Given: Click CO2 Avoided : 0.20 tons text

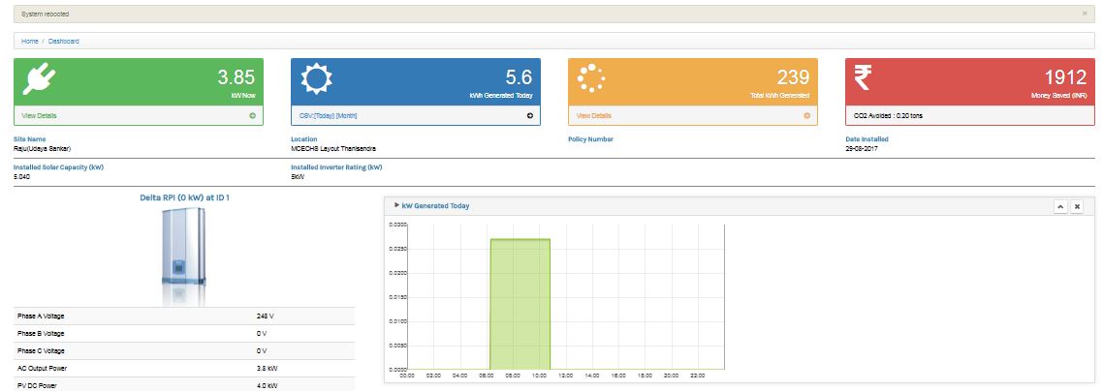Looking at the screenshot, I should tap(887, 116).
